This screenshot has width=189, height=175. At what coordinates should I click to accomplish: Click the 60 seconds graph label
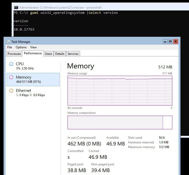(75, 108)
